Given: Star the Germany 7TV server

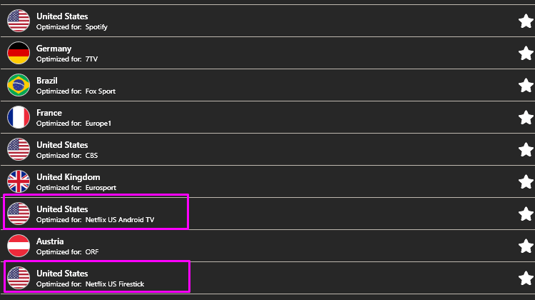Looking at the screenshot, I should coord(526,53).
